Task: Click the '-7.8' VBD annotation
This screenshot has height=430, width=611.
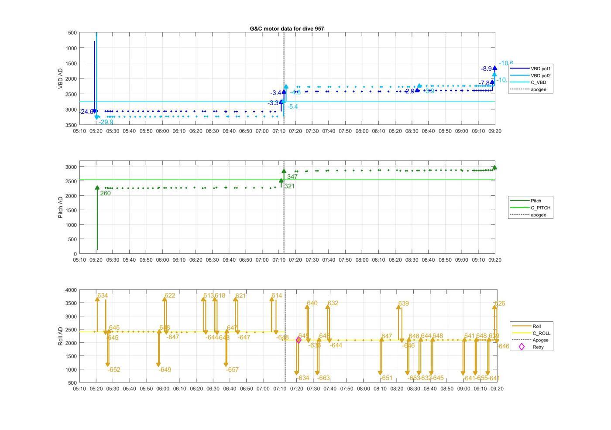Action: [484, 83]
